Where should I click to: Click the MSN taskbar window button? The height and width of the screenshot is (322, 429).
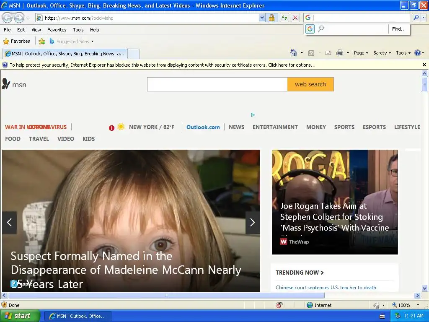(78, 316)
